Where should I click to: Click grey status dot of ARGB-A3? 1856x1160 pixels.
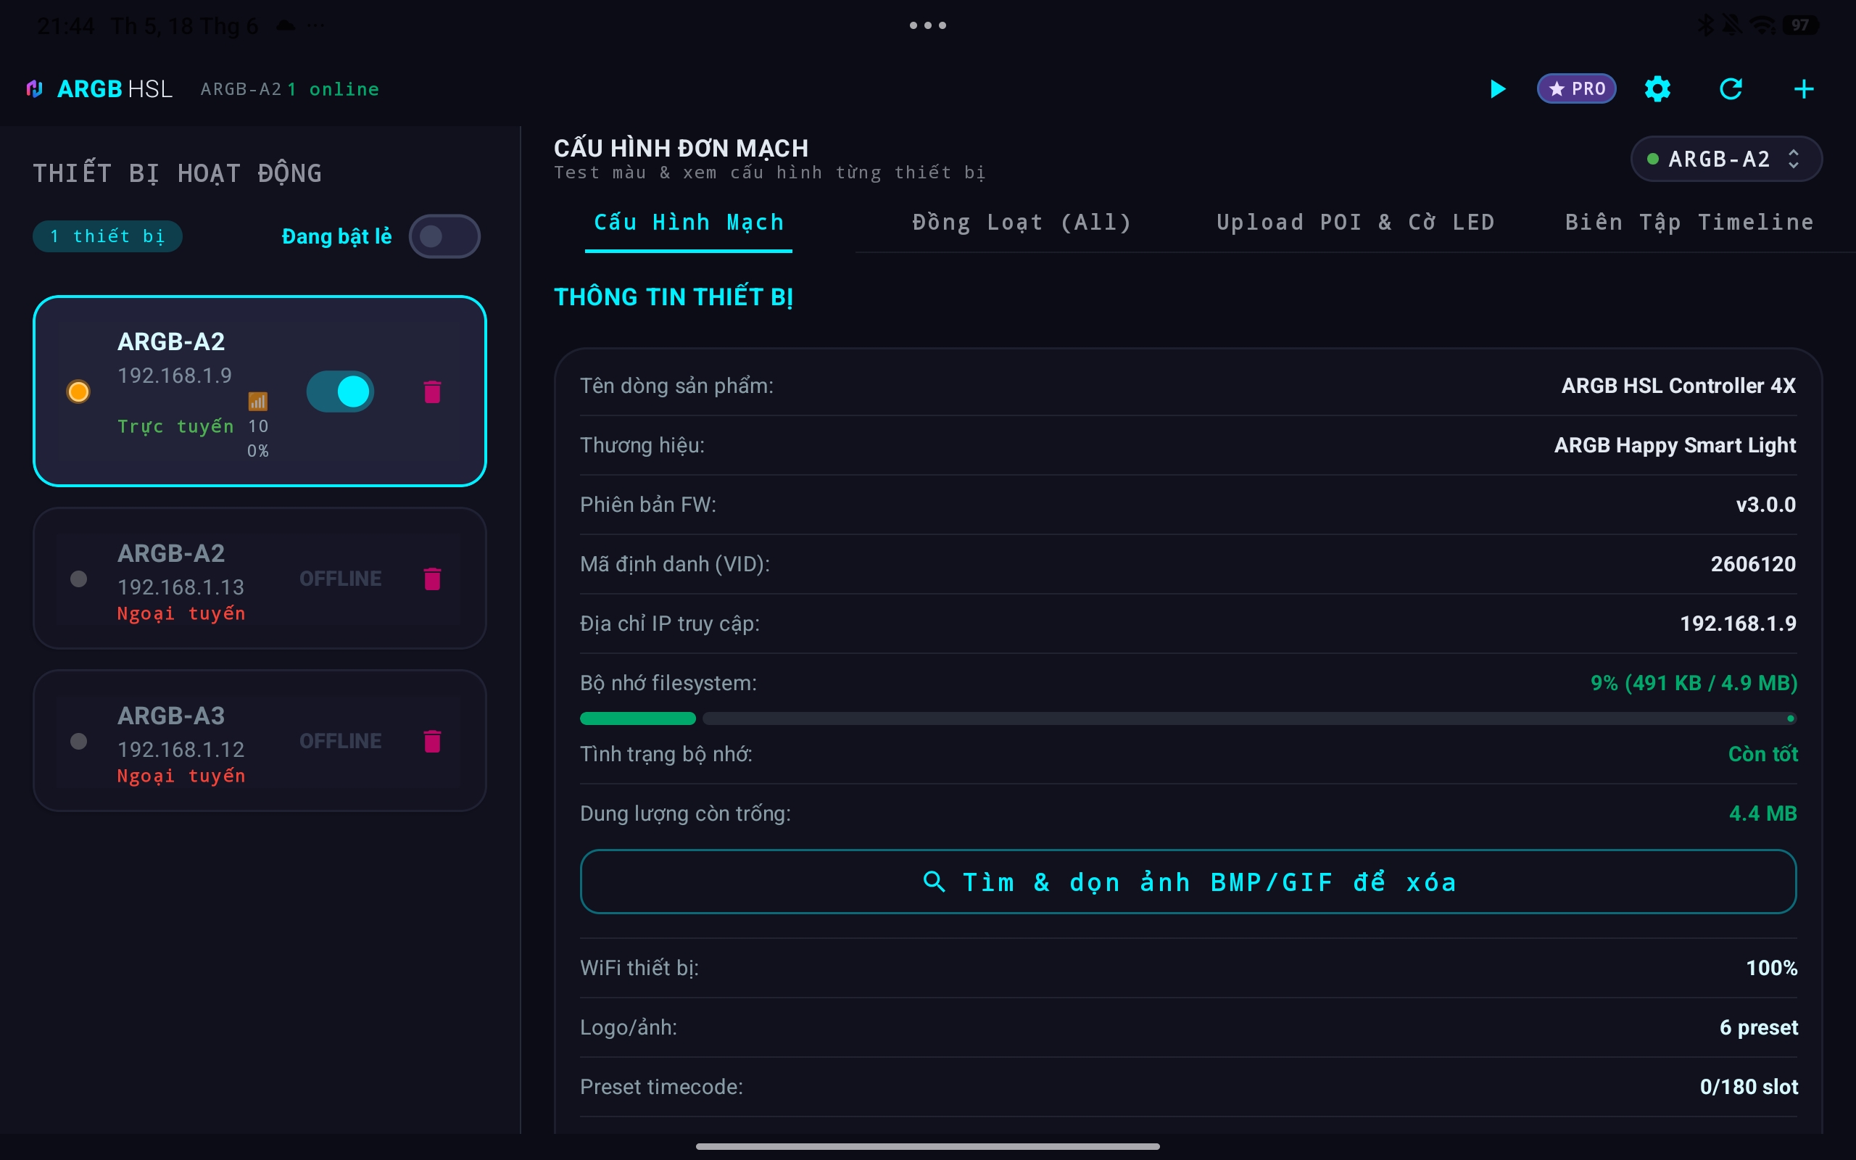78,741
